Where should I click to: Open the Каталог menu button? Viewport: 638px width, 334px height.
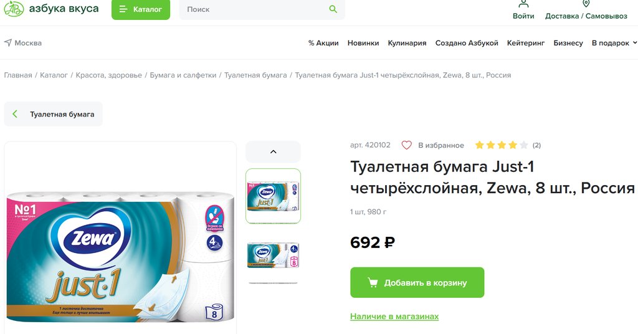[141, 9]
